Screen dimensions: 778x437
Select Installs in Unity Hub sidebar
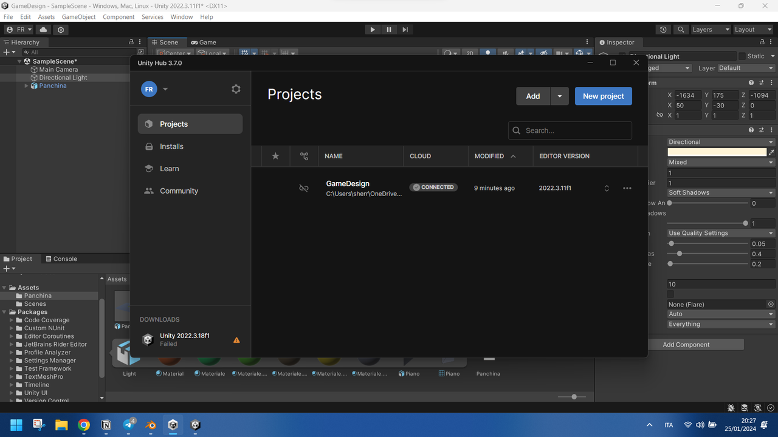190,146
